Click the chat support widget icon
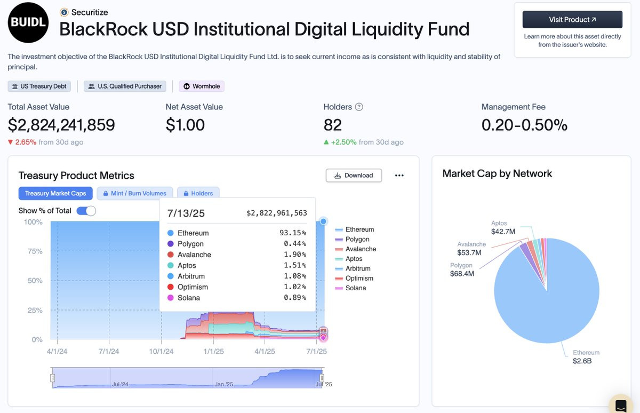The image size is (640, 413). tap(621, 404)
